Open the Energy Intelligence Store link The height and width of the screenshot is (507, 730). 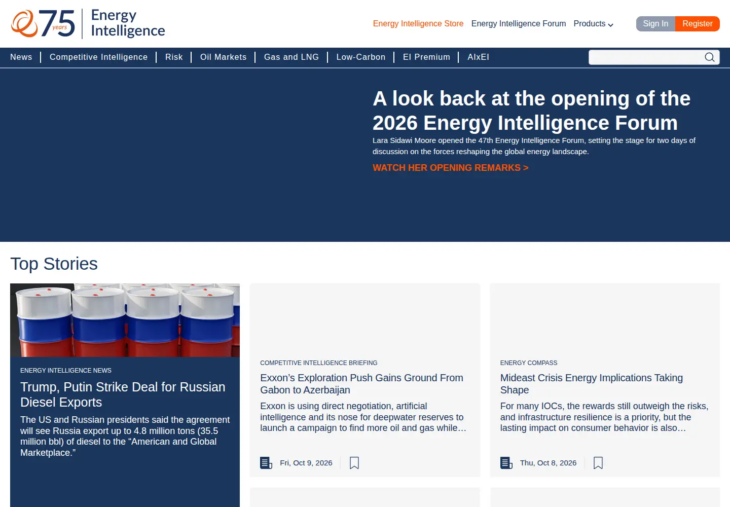[x=418, y=24]
